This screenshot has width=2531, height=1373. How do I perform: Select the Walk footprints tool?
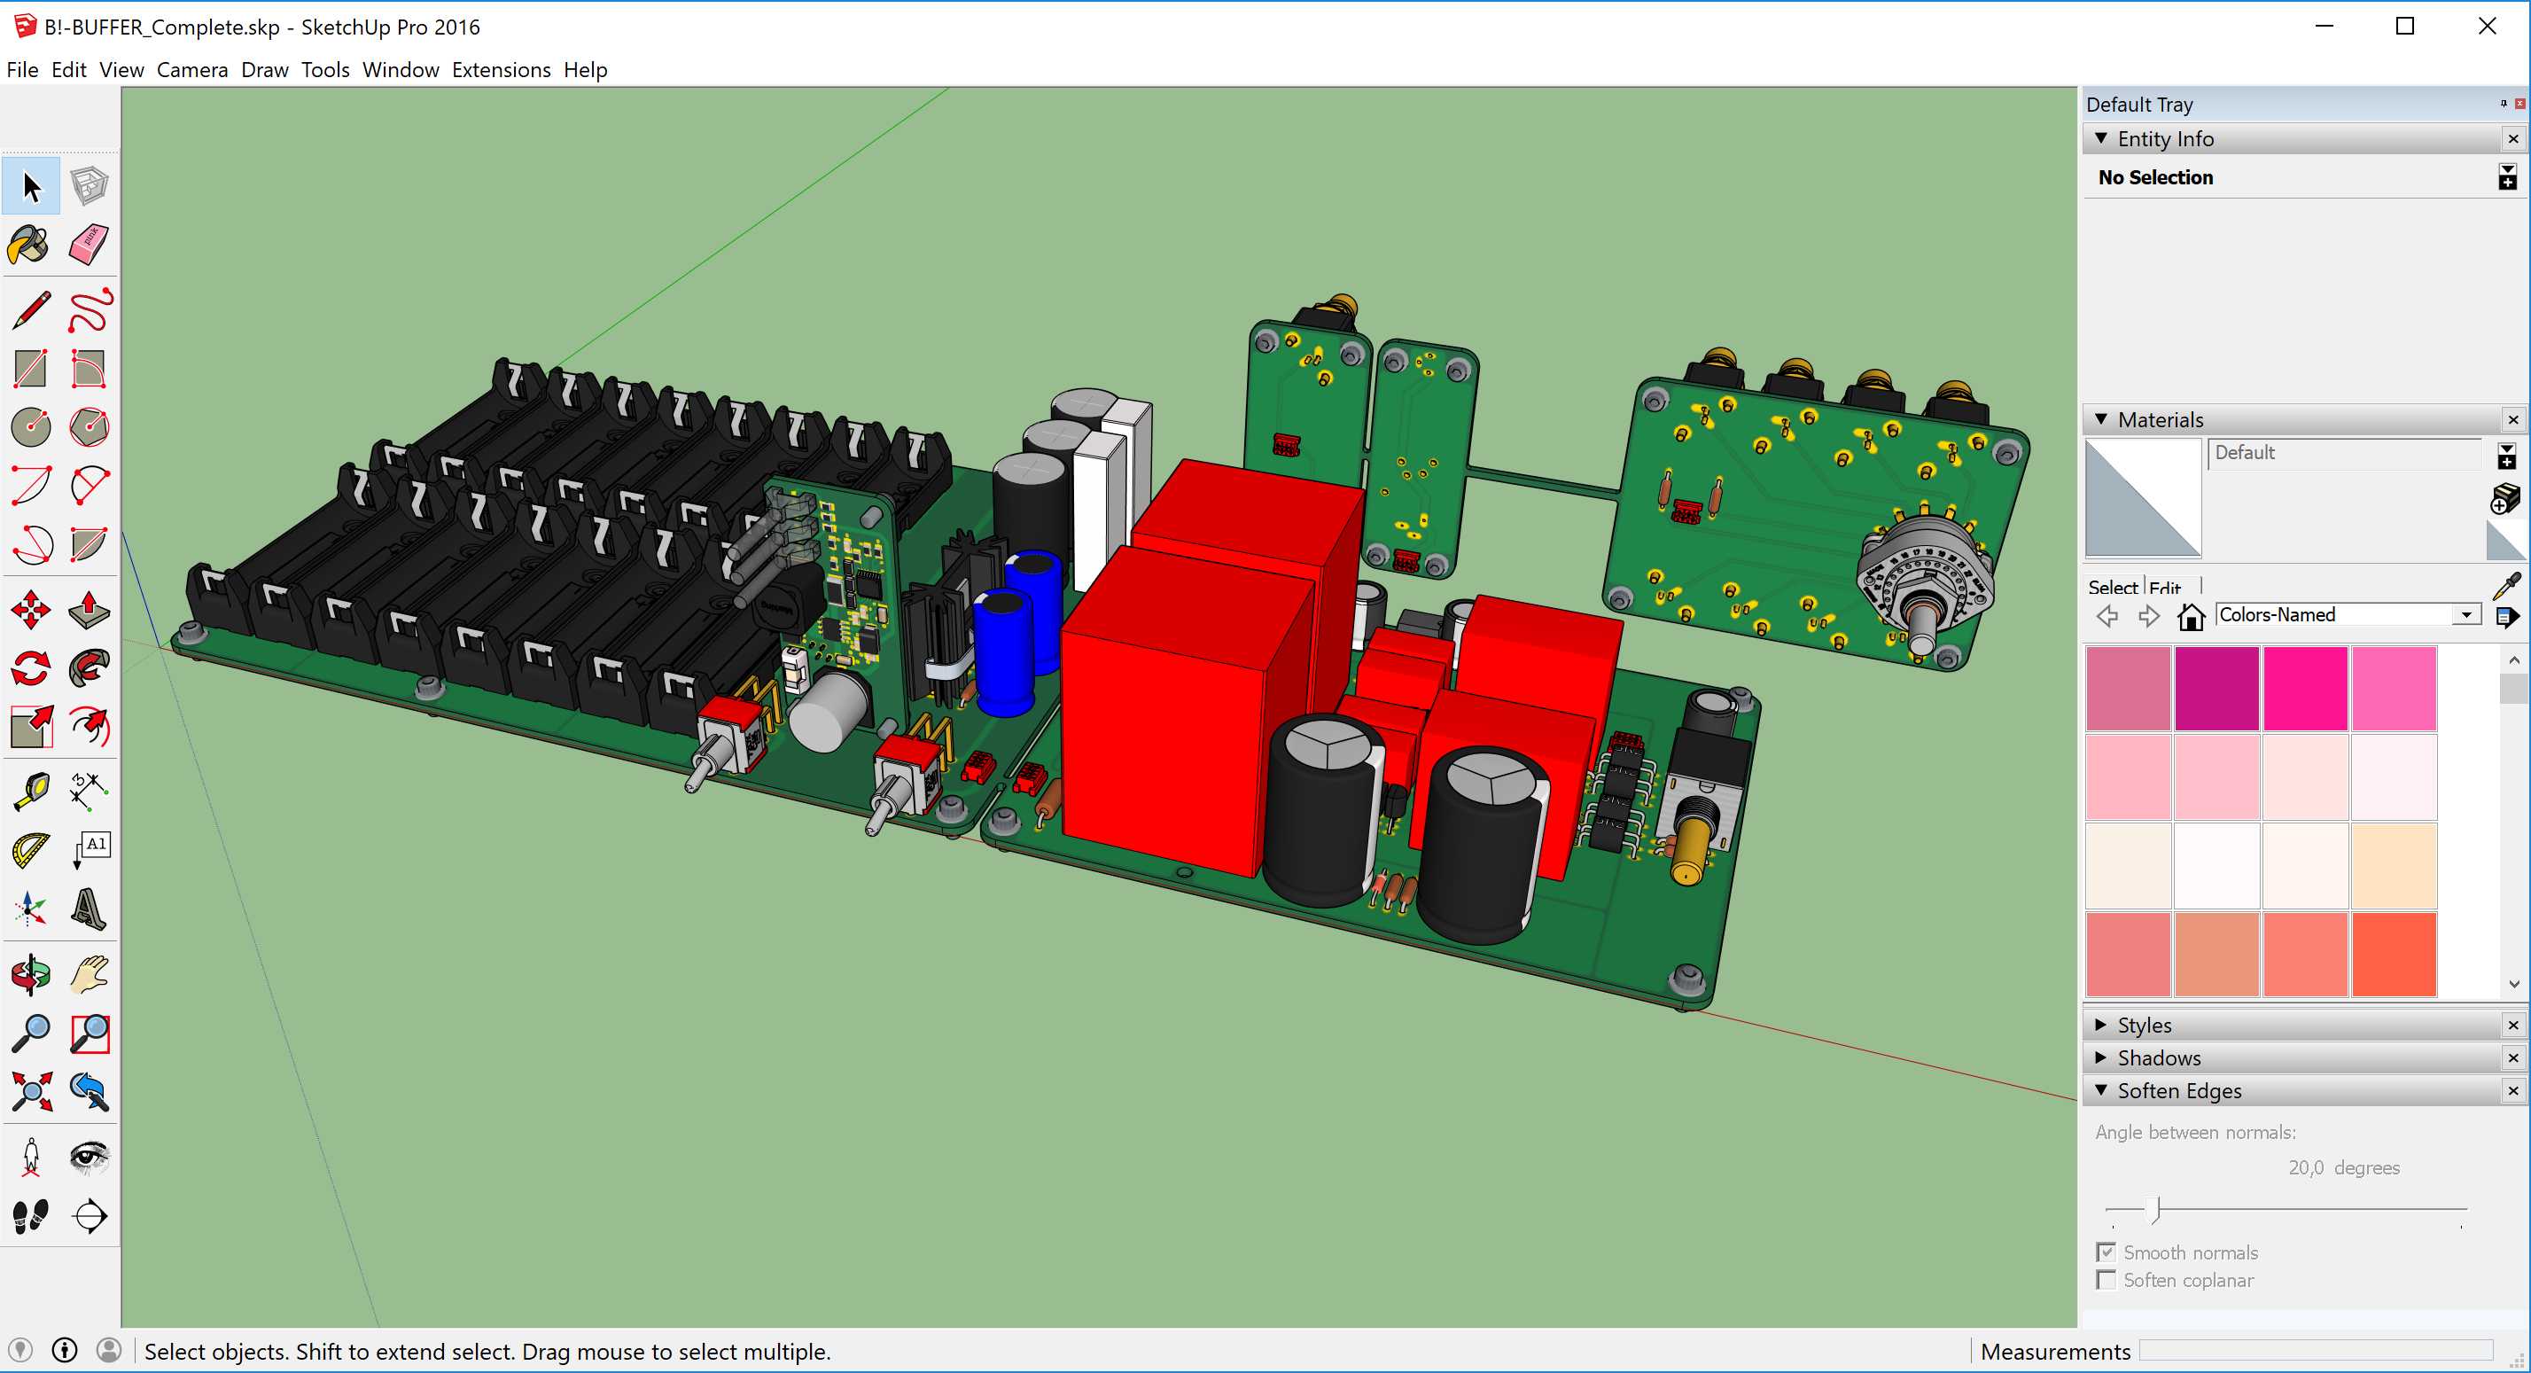pyautogui.click(x=30, y=1216)
